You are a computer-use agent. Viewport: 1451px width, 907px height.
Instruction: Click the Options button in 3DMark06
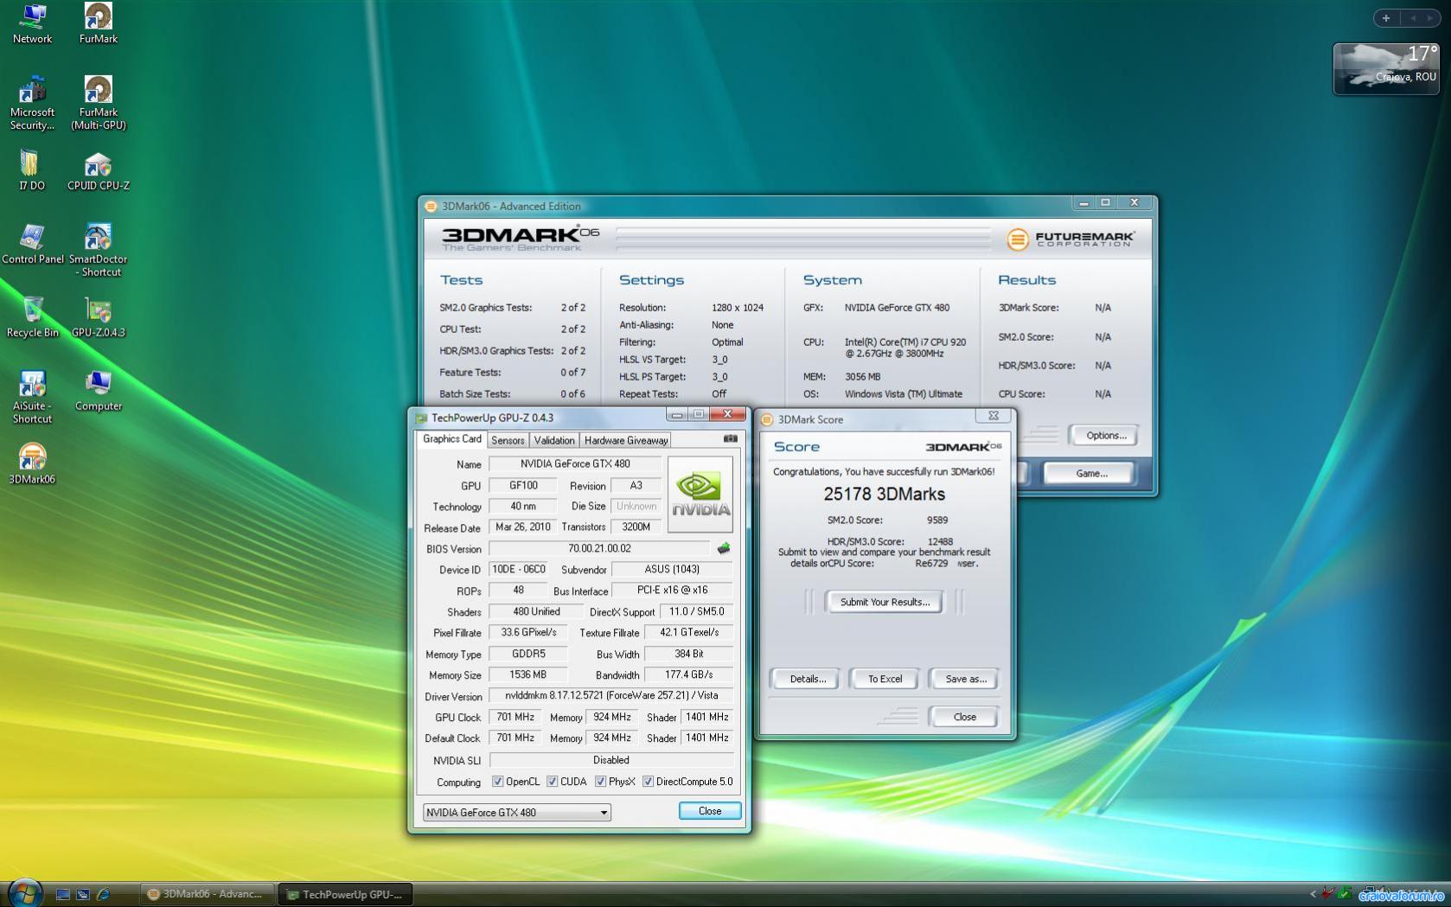pos(1105,435)
